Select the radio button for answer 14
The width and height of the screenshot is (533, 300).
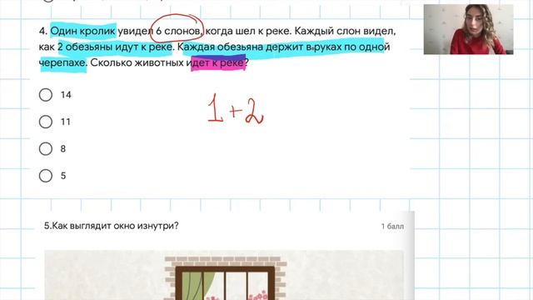pyautogui.click(x=46, y=95)
